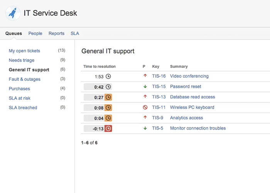This screenshot has height=193, width=270.
Task: Open the Monitor connection troubles ticket
Action: point(197,128)
